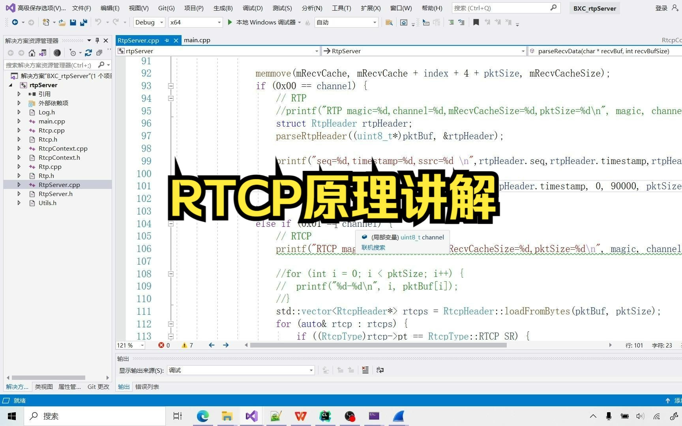Viewport: 682px width, 426px height.
Task: Click the Refresh icon in Solution Explorer
Action: 88,53
